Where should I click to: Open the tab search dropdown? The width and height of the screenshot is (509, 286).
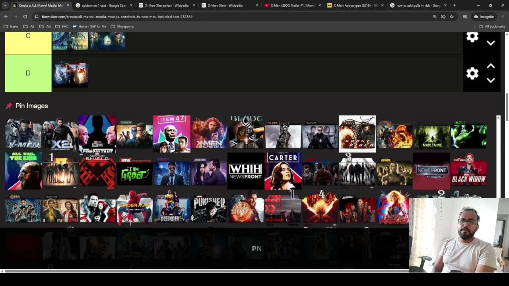pyautogui.click(x=5, y=6)
